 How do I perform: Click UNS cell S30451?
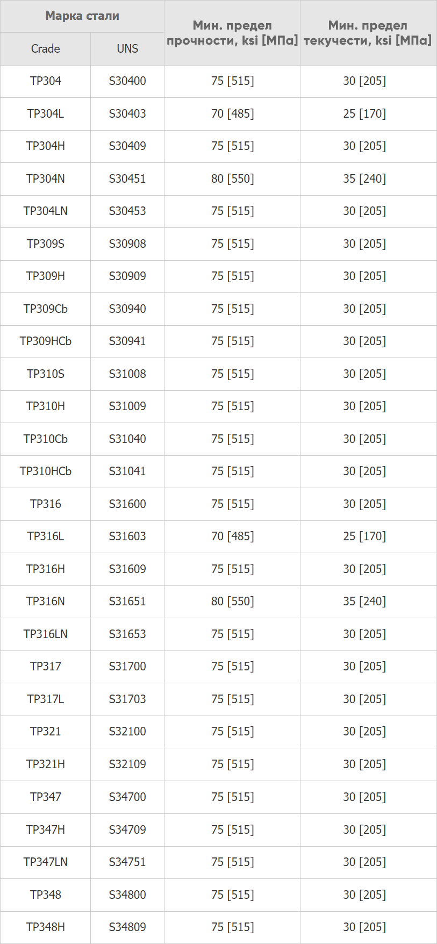tap(127, 179)
